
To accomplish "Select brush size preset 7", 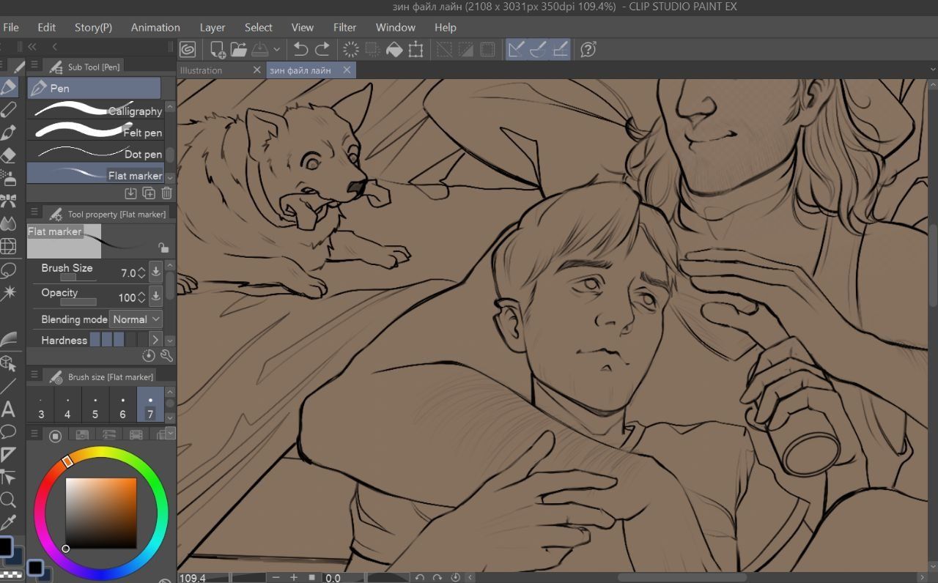I will pyautogui.click(x=150, y=406).
